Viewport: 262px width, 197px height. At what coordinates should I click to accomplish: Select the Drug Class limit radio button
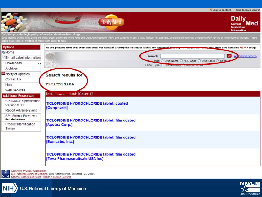pos(199,61)
